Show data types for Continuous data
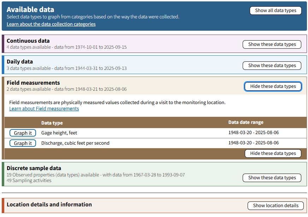The height and width of the screenshot is (217, 308). 272,44
